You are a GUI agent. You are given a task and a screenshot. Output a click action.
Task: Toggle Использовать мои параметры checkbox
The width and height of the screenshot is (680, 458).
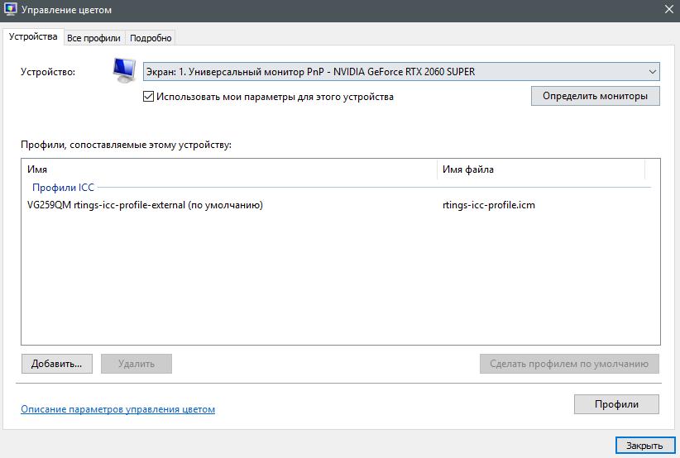(x=149, y=97)
